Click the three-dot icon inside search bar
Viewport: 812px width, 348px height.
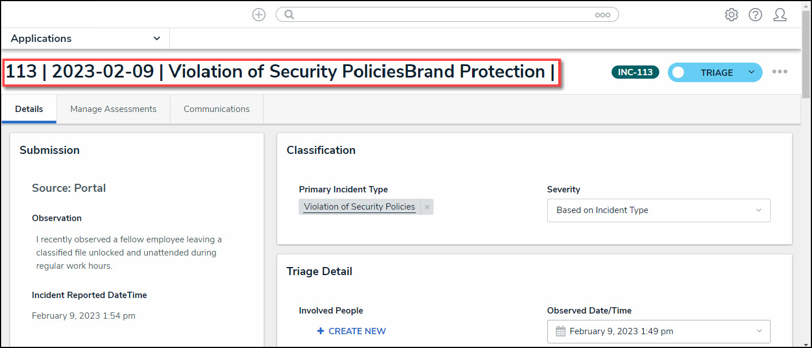click(602, 15)
